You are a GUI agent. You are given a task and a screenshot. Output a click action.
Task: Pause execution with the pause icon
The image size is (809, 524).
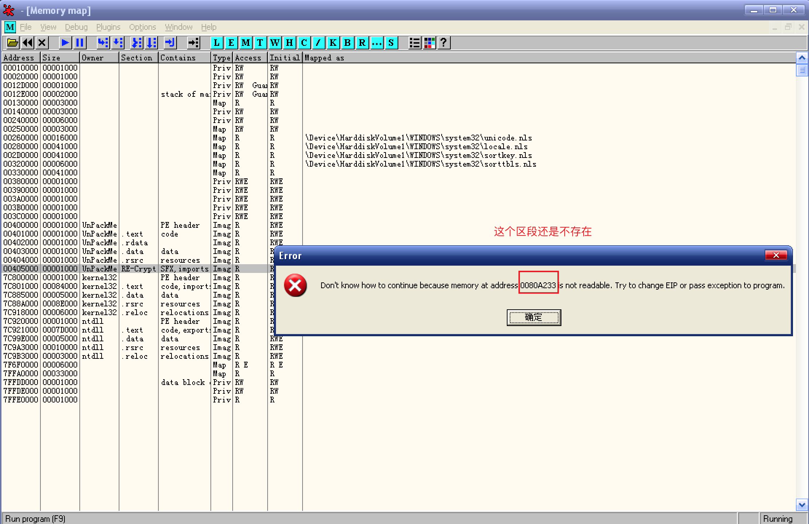pyautogui.click(x=80, y=43)
